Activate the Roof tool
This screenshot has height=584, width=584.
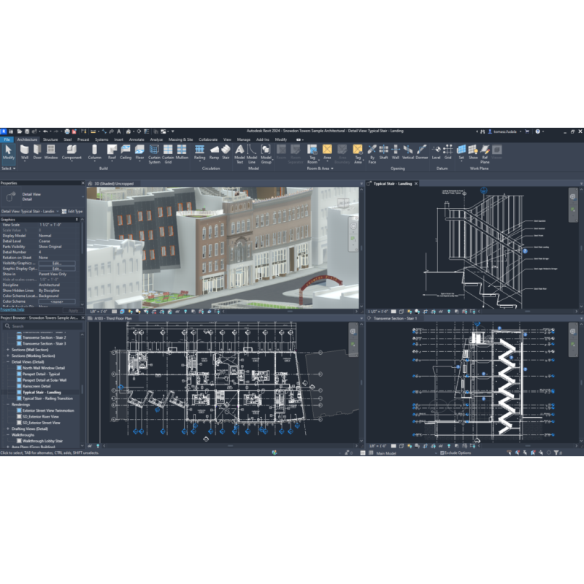(112, 151)
